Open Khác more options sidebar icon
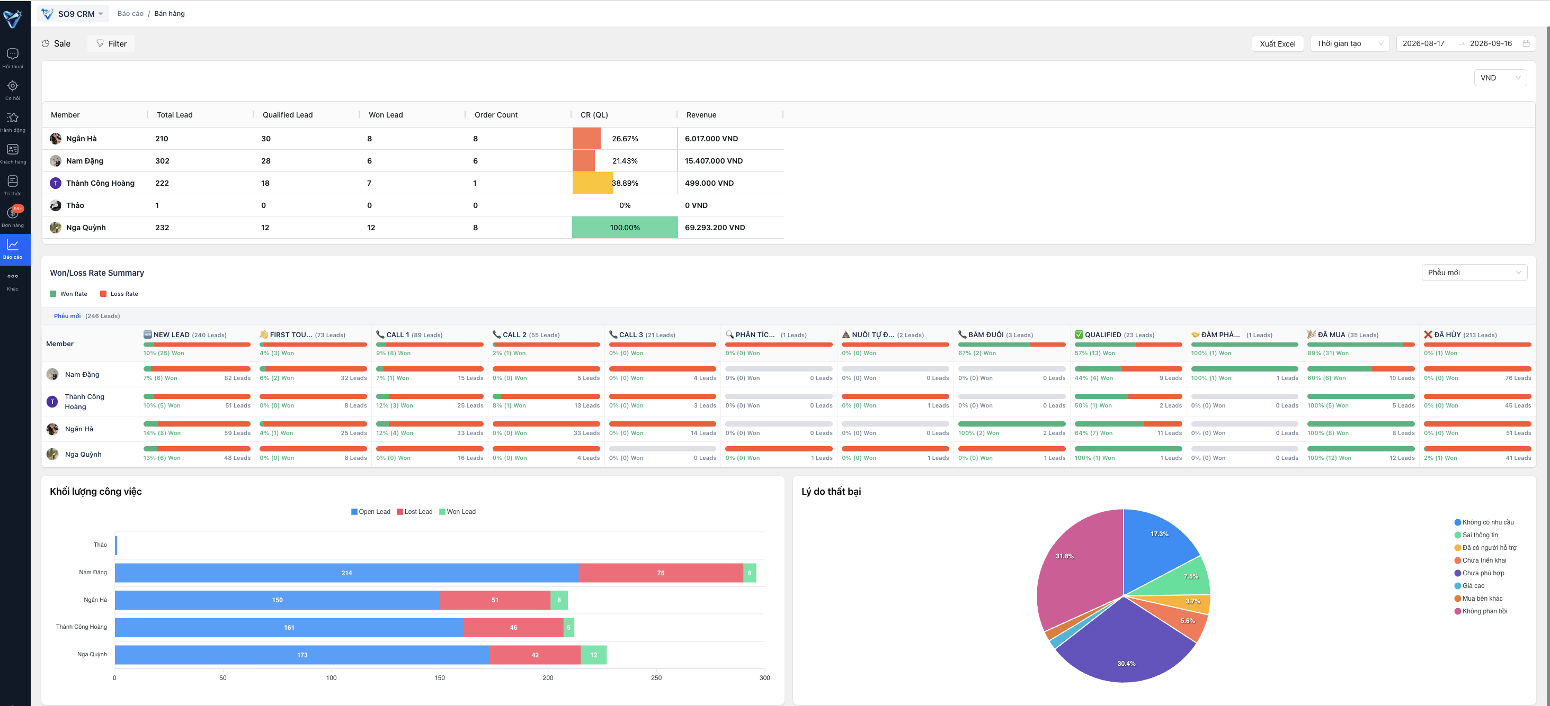Image resolution: width=1550 pixels, height=706 pixels. click(13, 281)
